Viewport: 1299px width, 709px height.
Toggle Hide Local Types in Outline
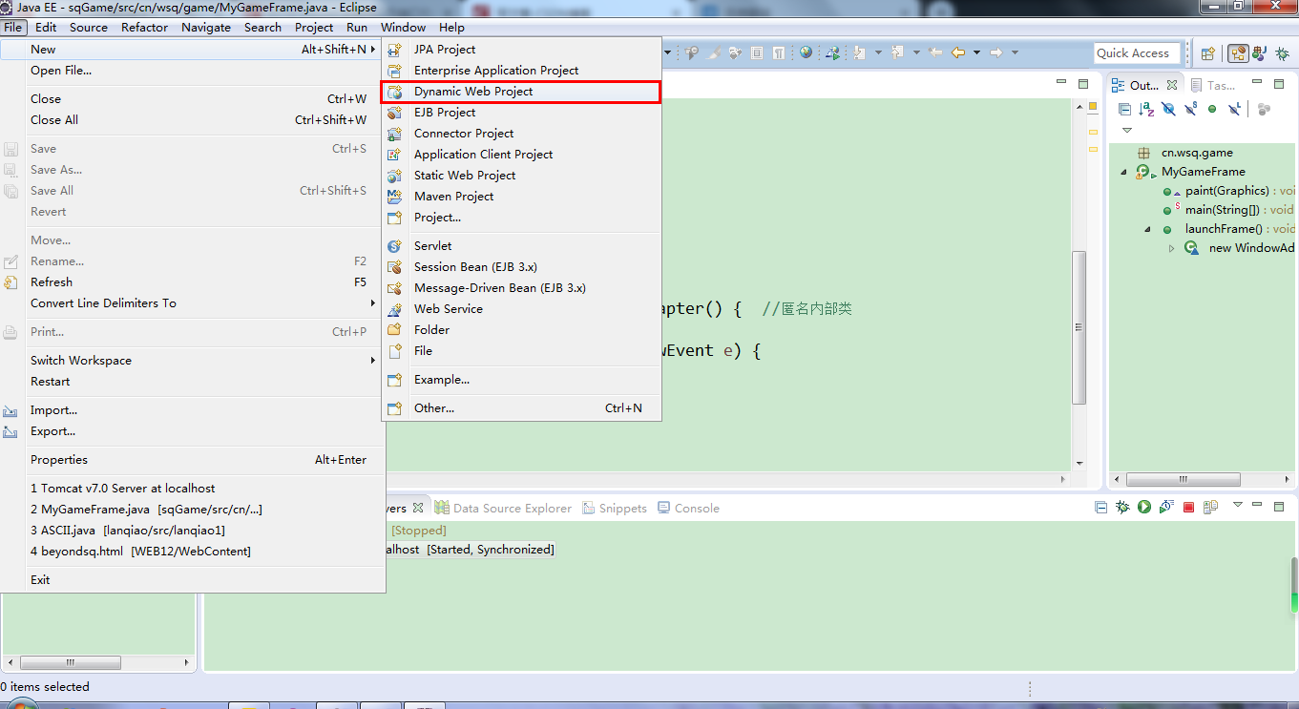point(1234,109)
